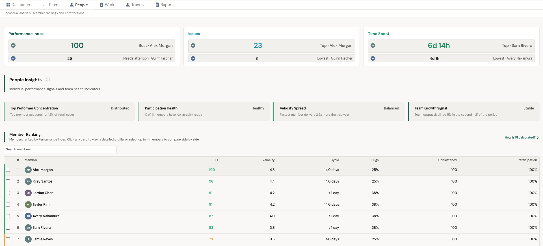Click the AM avatar in ranking row 1

tap(28, 170)
